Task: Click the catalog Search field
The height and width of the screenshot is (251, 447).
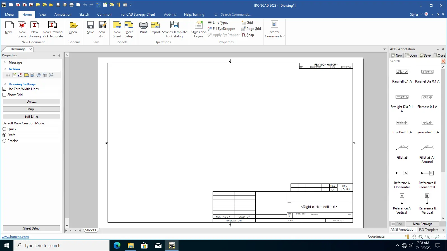Action: (415, 61)
